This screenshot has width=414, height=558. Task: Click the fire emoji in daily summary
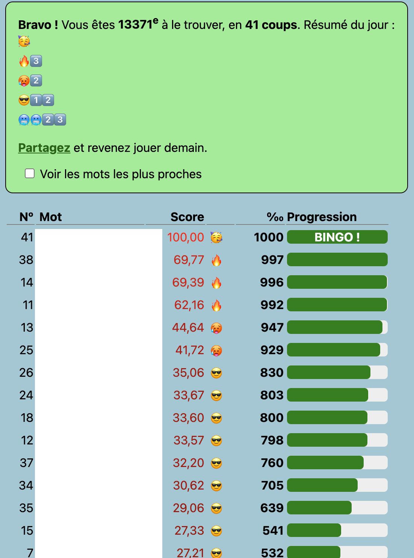pos(24,61)
